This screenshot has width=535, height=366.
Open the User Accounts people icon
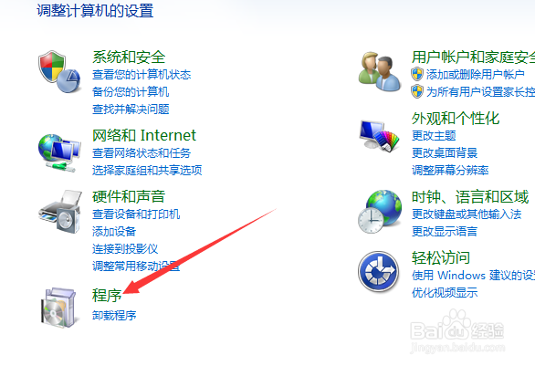click(380, 71)
